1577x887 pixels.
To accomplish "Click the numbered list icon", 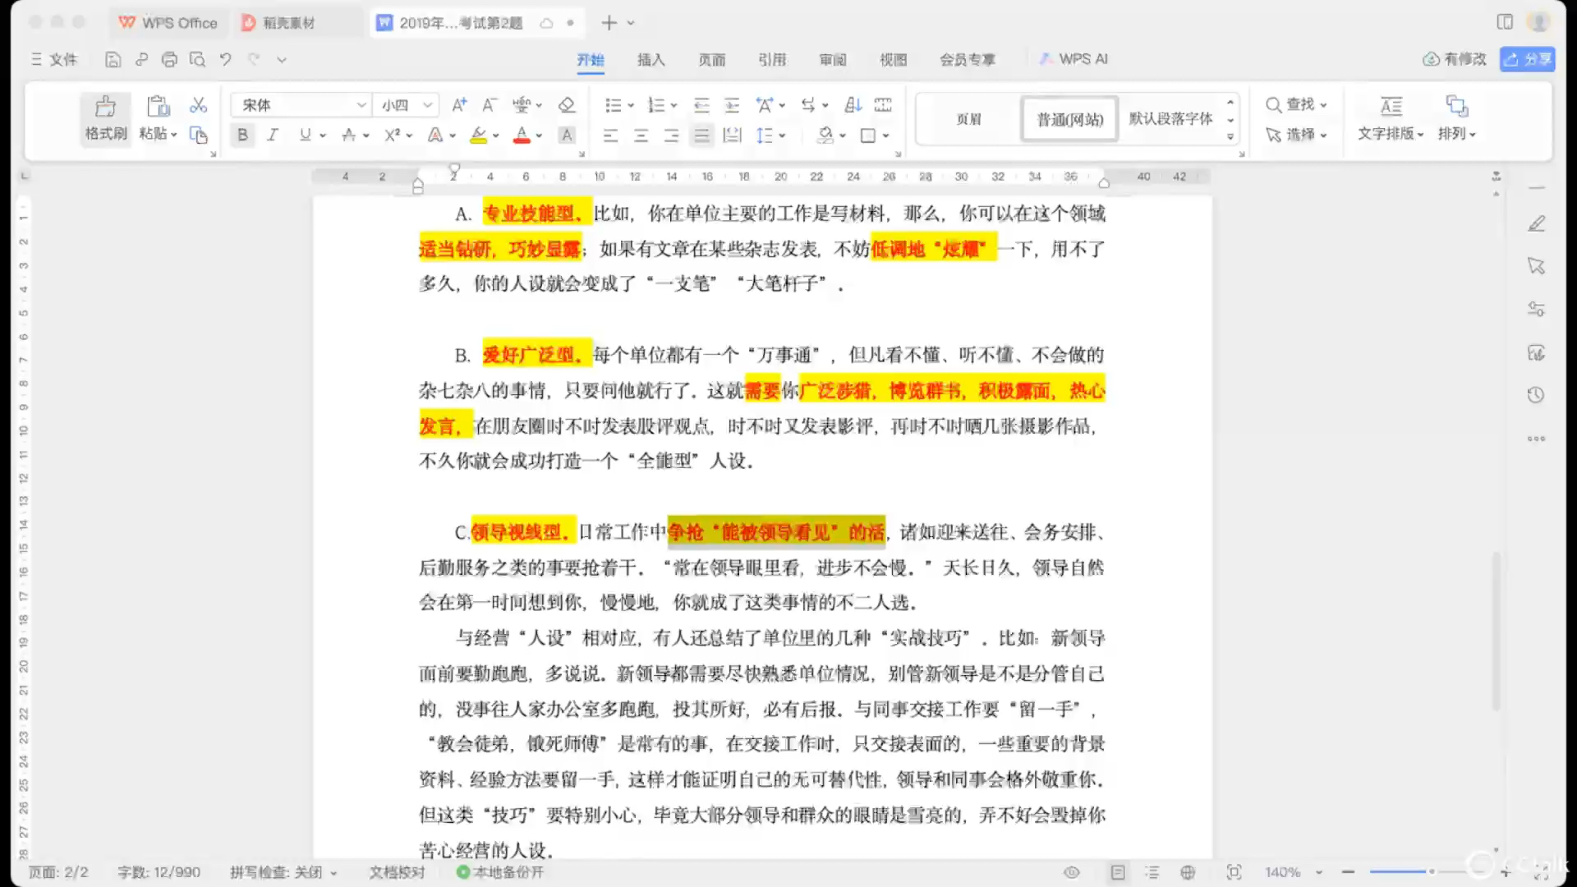I will (x=656, y=105).
